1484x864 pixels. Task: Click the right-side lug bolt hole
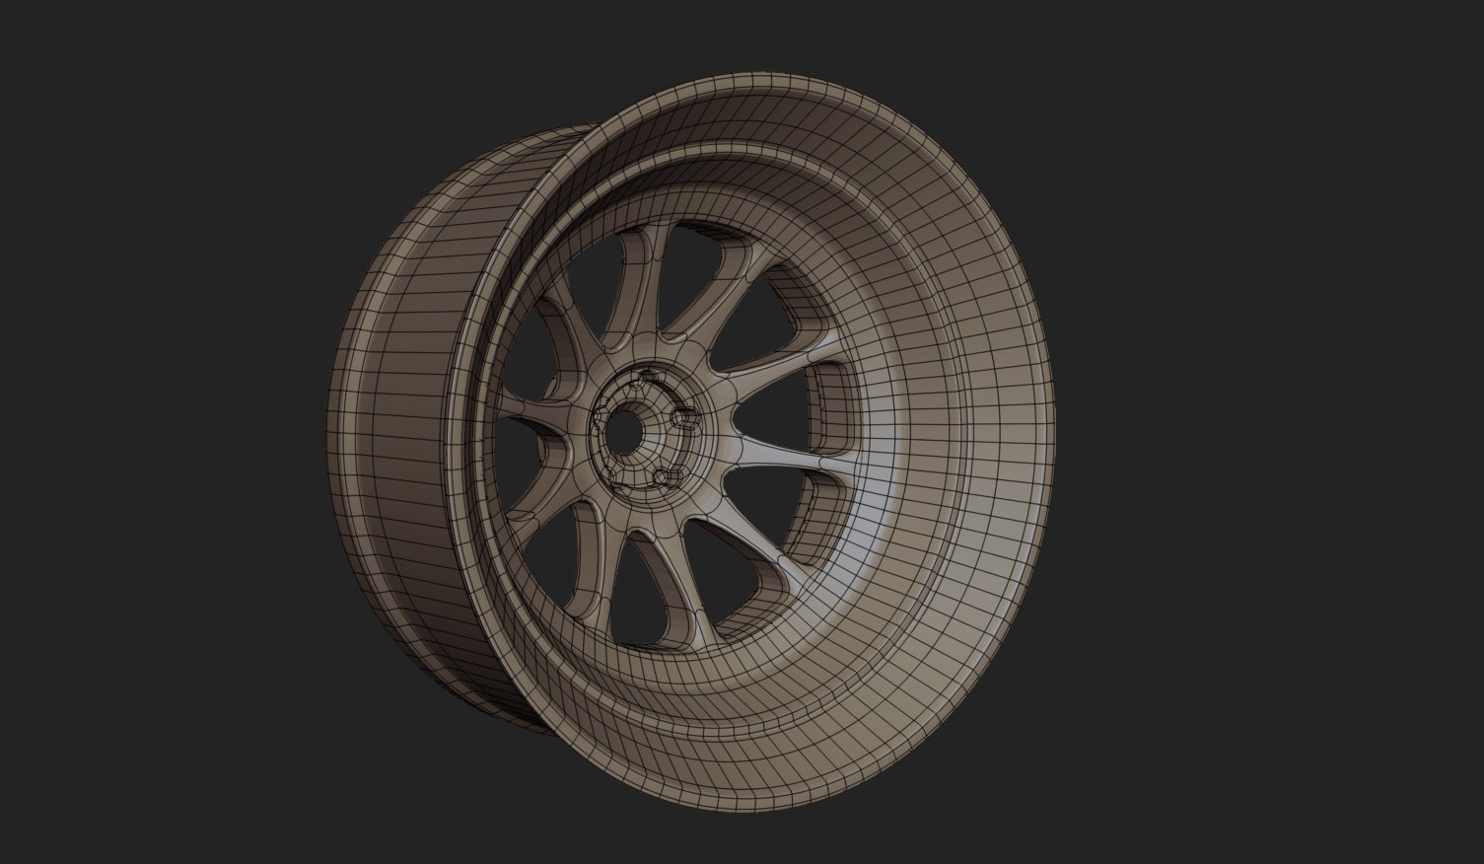click(x=684, y=416)
